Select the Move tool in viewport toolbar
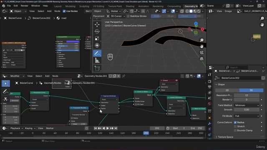267x150 pixels. pos(97,25)
